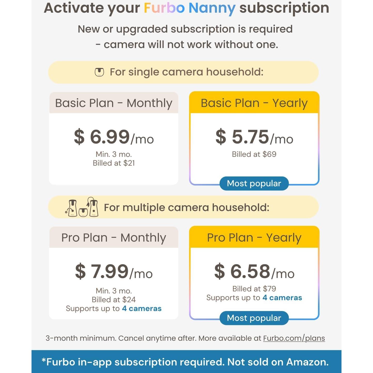Click "For single camera household" banner text
The width and height of the screenshot is (373, 373).
186,72
